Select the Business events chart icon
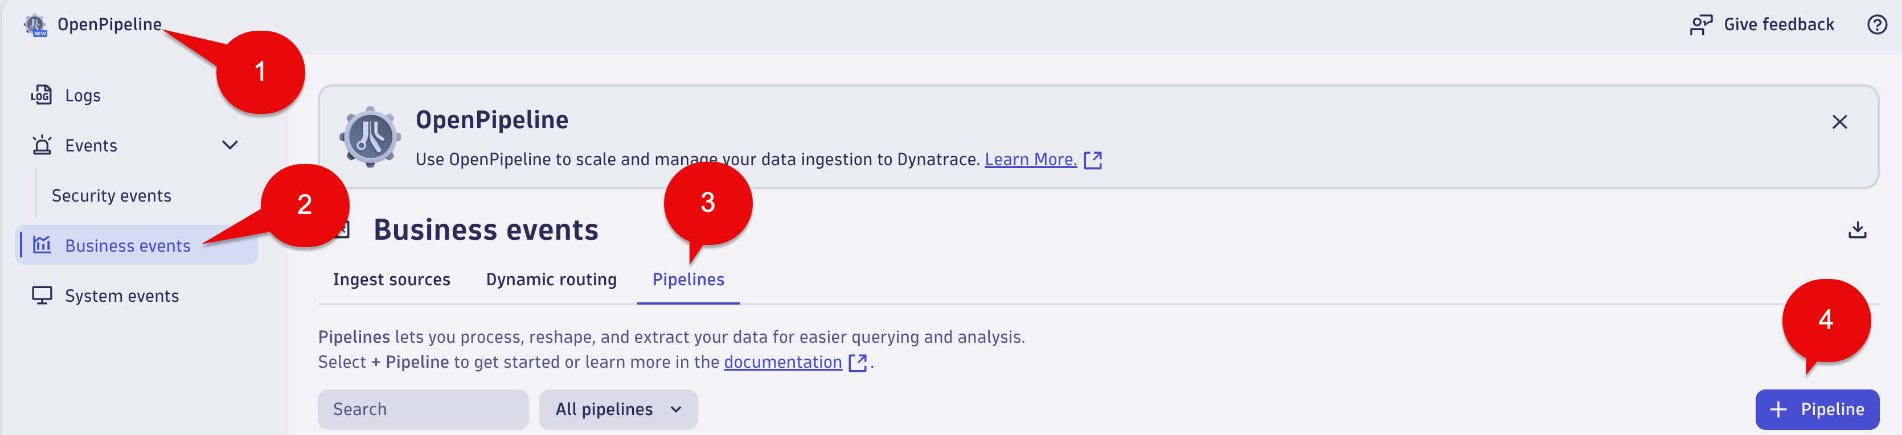The width and height of the screenshot is (1902, 435). 42,244
